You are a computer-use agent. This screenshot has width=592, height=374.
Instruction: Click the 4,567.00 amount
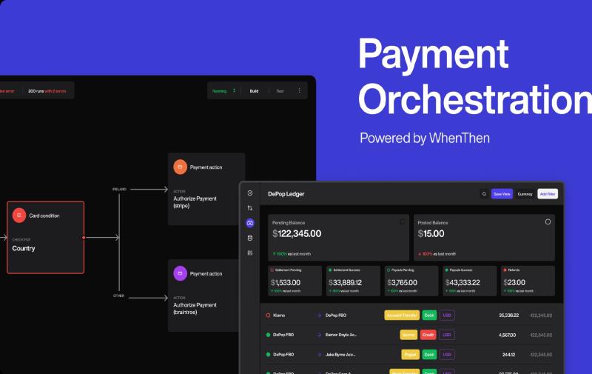[x=507, y=335]
